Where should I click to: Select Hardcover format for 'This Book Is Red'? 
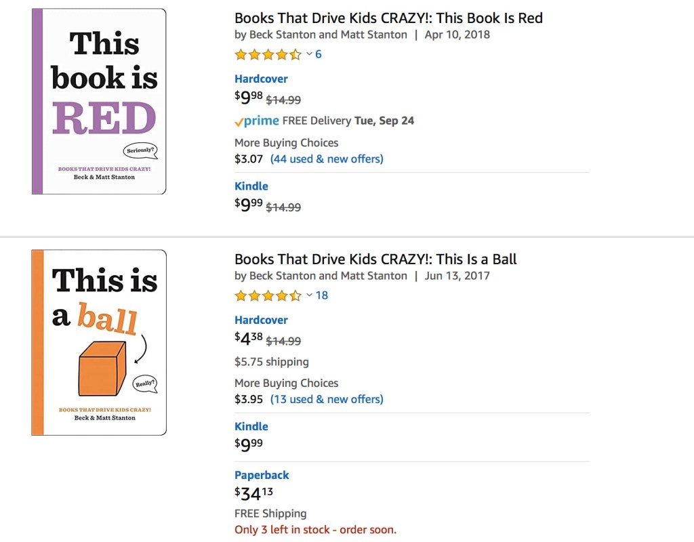pos(261,79)
